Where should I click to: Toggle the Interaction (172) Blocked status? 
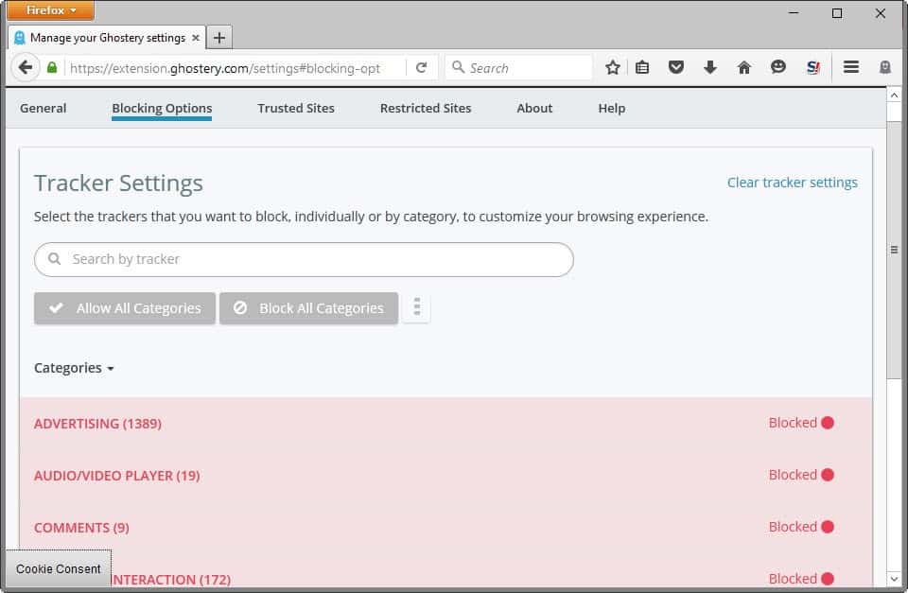click(801, 579)
